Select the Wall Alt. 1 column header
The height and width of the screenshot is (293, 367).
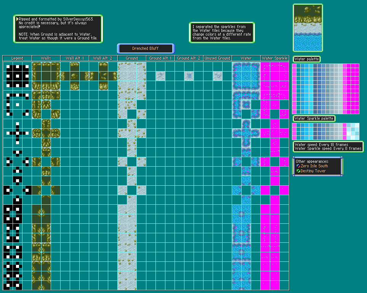pyautogui.click(x=75, y=58)
